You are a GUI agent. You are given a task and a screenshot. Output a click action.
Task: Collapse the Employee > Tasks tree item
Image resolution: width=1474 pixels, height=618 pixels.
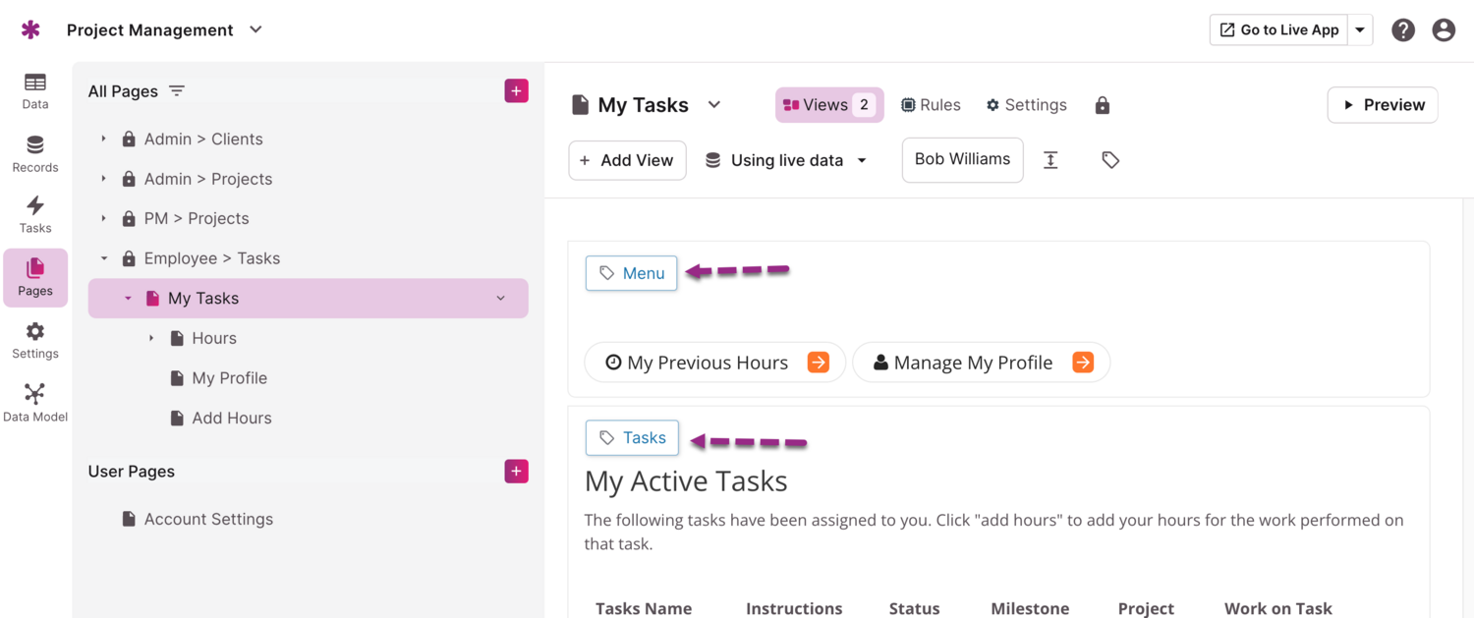[x=104, y=258]
